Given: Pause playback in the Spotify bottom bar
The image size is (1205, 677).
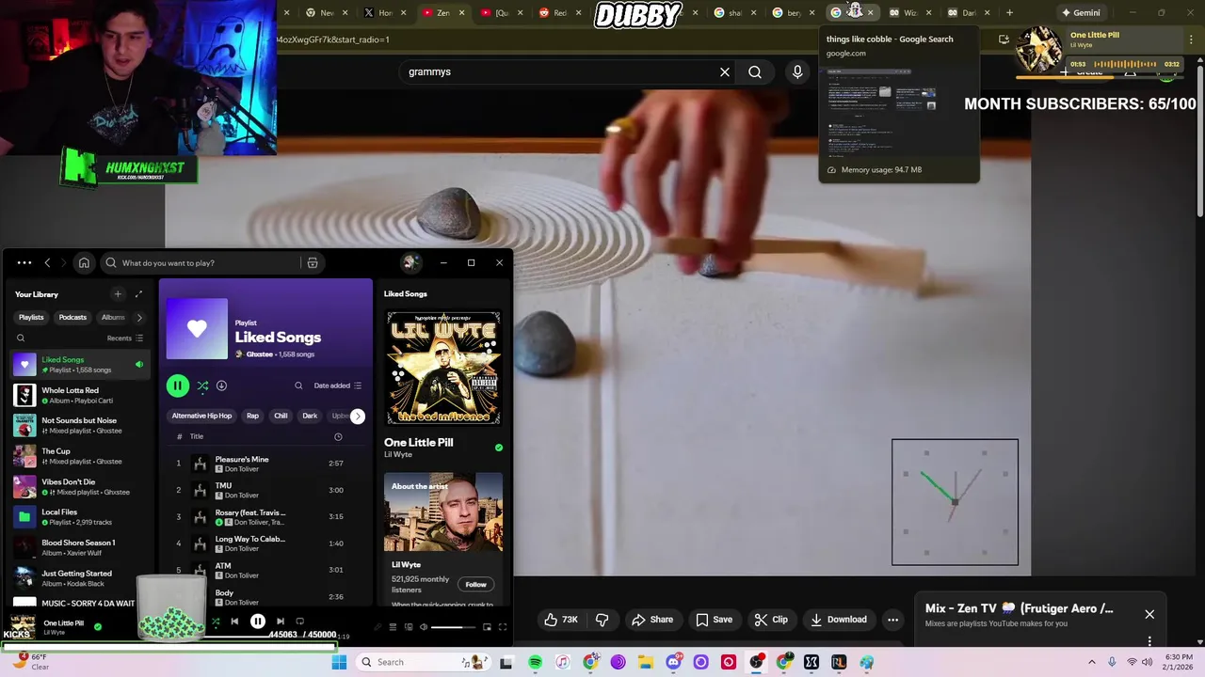Looking at the screenshot, I should tap(257, 622).
